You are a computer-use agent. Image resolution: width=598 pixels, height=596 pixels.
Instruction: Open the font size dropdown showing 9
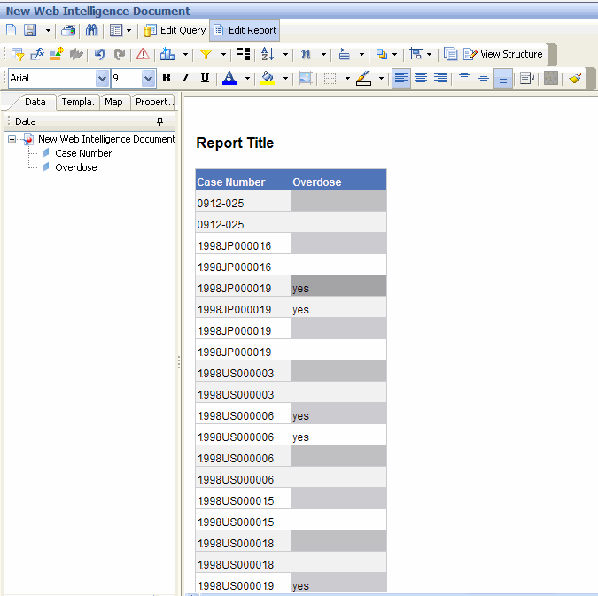click(x=148, y=79)
